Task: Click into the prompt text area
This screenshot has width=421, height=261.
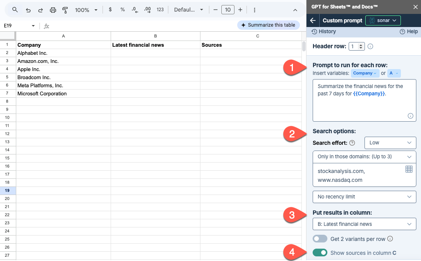Action: [x=365, y=100]
